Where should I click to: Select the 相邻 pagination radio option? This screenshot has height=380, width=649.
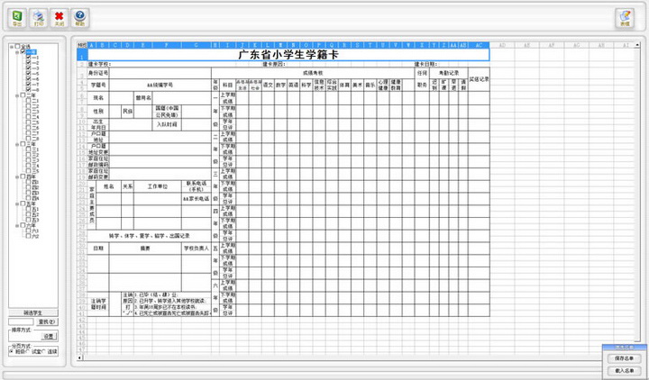[11, 351]
